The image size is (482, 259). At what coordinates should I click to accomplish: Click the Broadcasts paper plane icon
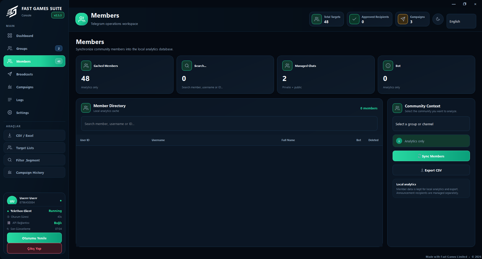[10, 74]
